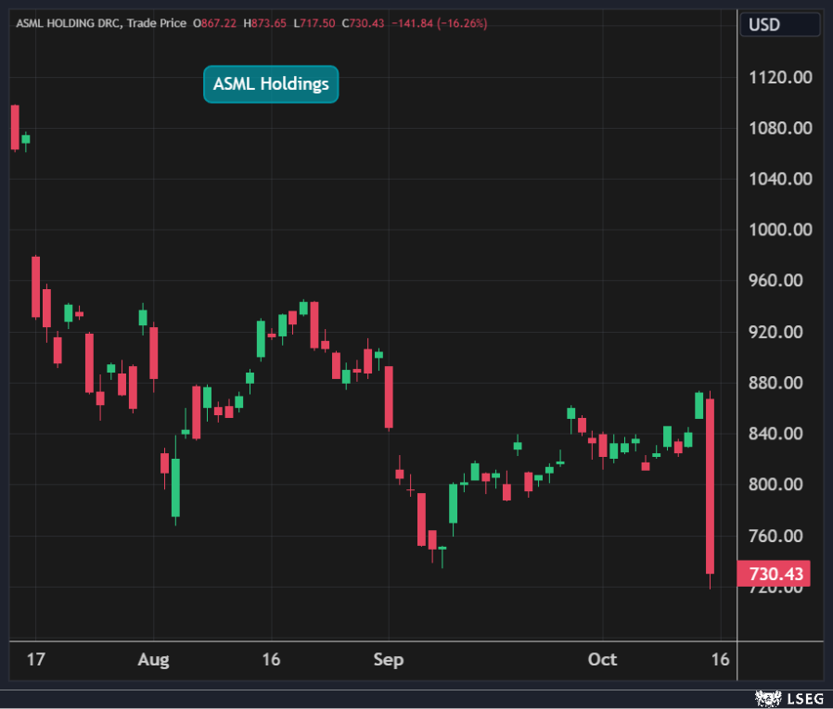The height and width of the screenshot is (709, 833).
Task: Click the ASML Holdings label button
Action: point(271,84)
